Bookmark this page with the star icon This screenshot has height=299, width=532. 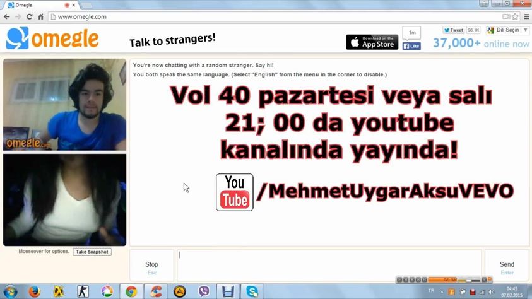pyautogui.click(x=515, y=16)
